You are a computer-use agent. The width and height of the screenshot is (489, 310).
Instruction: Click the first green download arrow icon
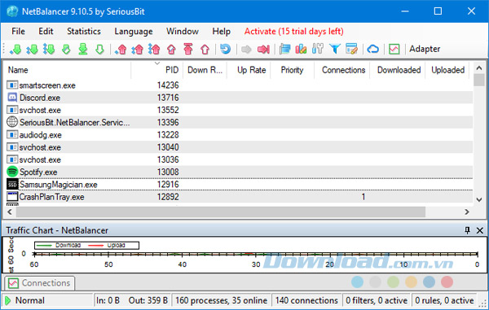pos(15,49)
